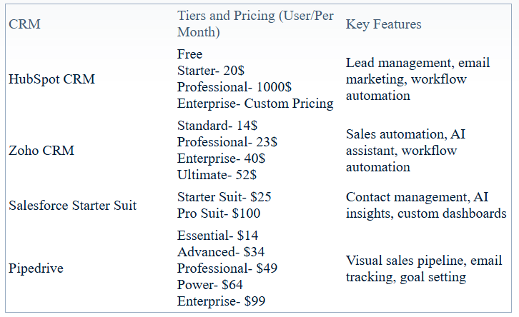Viewport: 519px width, 317px height.
Task: Click the Professional- 1000$ pricing line
Action: [234, 87]
